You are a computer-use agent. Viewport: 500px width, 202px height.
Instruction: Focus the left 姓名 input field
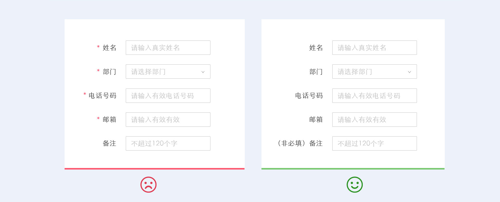tap(168, 48)
